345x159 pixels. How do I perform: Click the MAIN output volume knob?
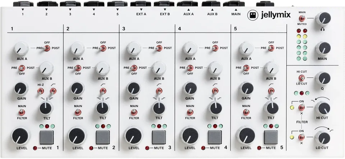(x=323, y=48)
